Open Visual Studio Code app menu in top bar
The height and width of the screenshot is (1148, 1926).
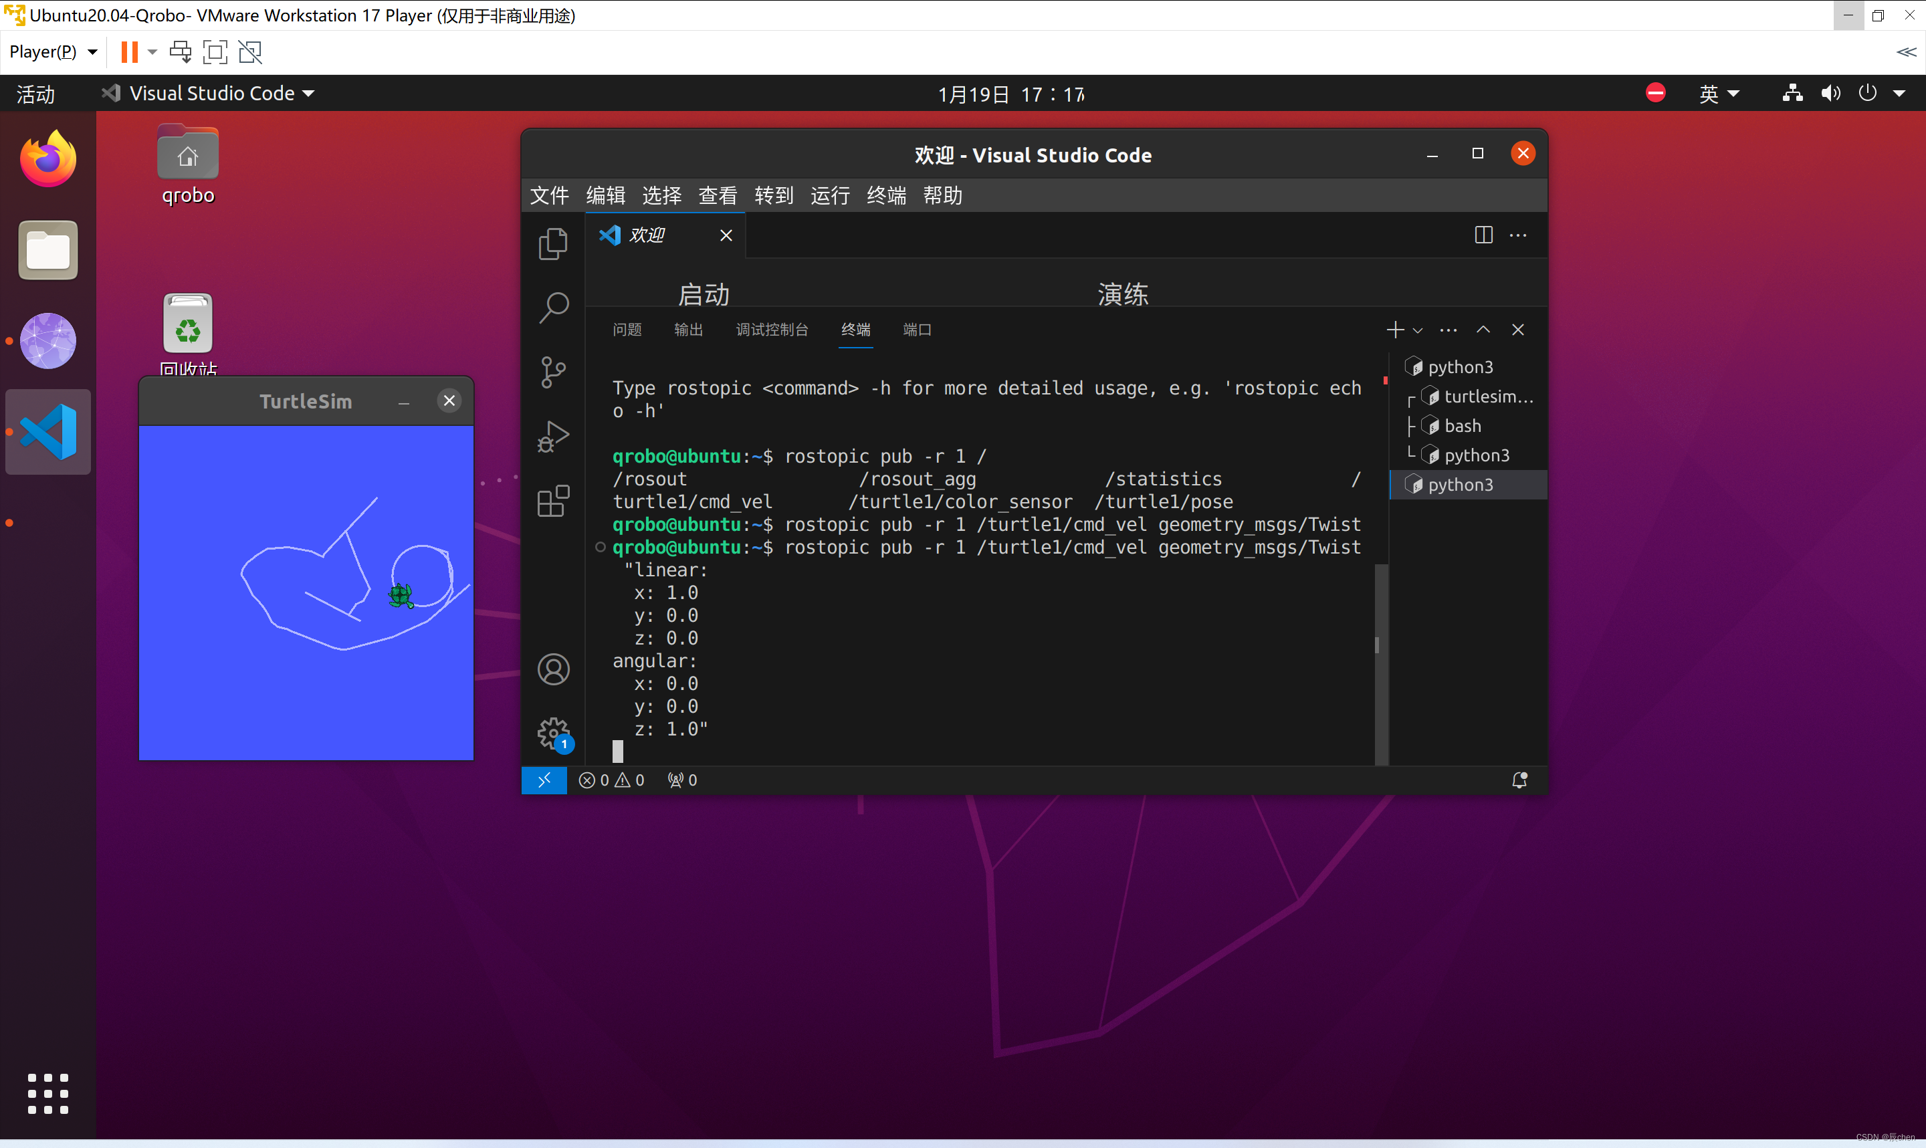point(207,94)
